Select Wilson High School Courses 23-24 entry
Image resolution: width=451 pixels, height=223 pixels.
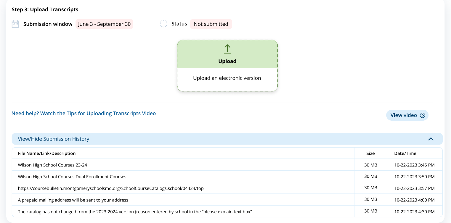click(x=52, y=165)
